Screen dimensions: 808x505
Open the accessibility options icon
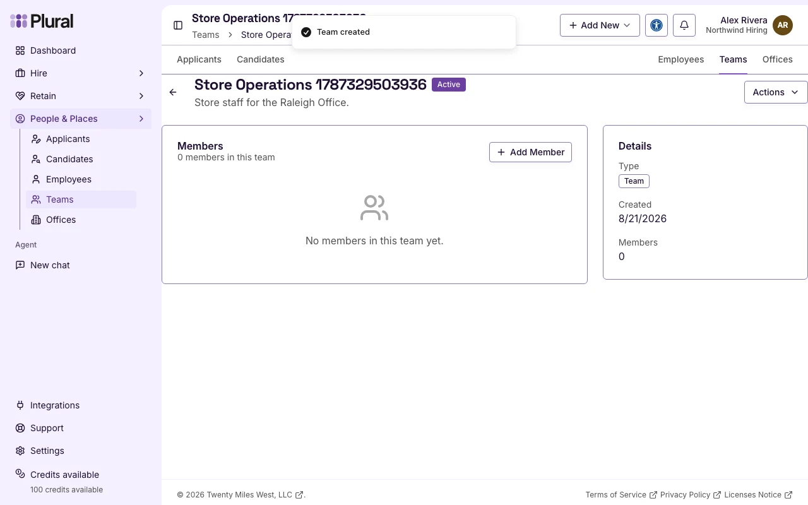tap(656, 25)
